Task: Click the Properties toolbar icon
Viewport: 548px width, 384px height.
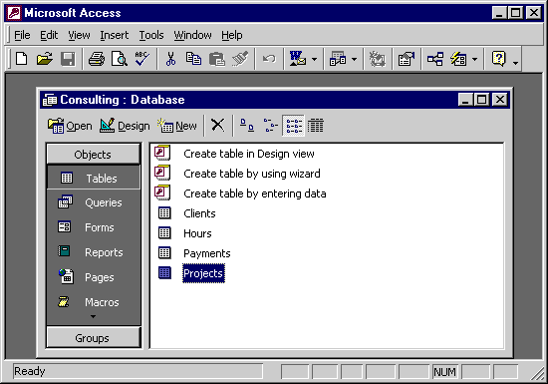Action: click(407, 59)
